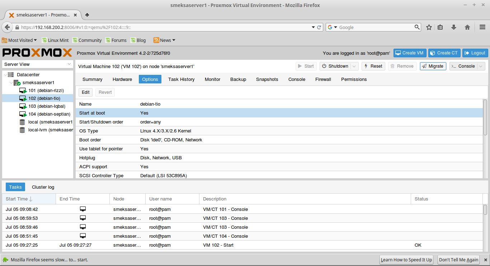Click the local-lvm storage database icon
Screen dimensions: 490x266
coord(22,130)
